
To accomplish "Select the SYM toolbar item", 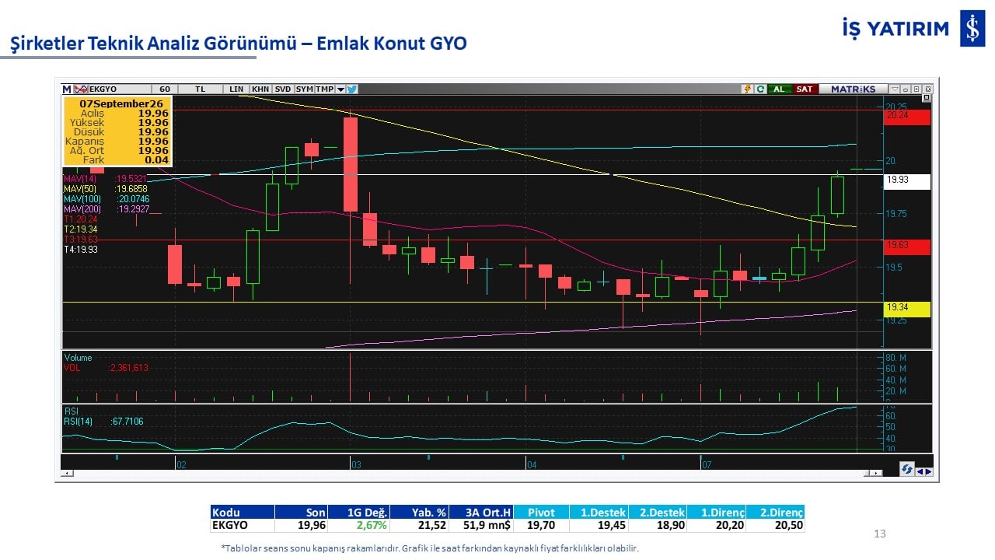I will tap(304, 89).
